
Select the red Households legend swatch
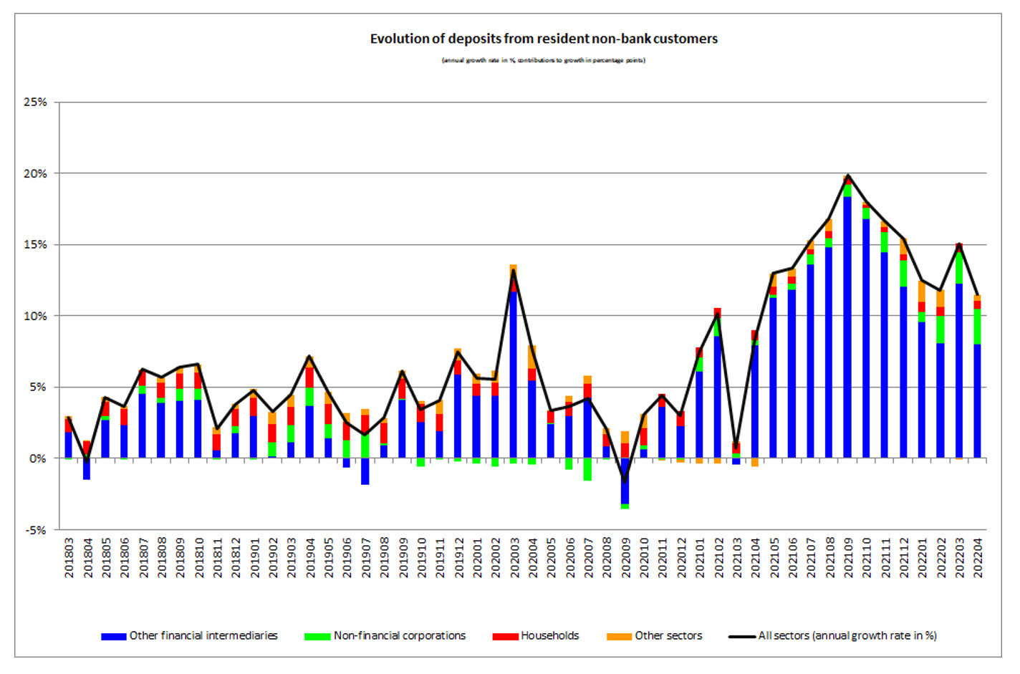pyautogui.click(x=505, y=636)
